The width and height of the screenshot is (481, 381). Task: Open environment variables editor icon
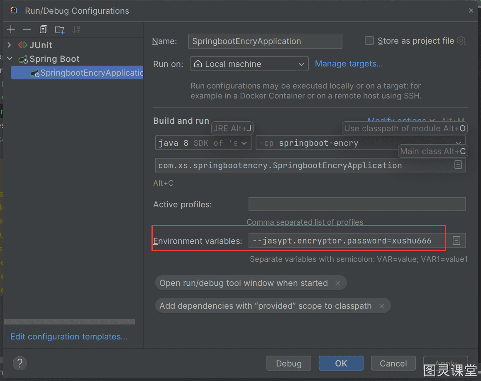click(x=457, y=241)
